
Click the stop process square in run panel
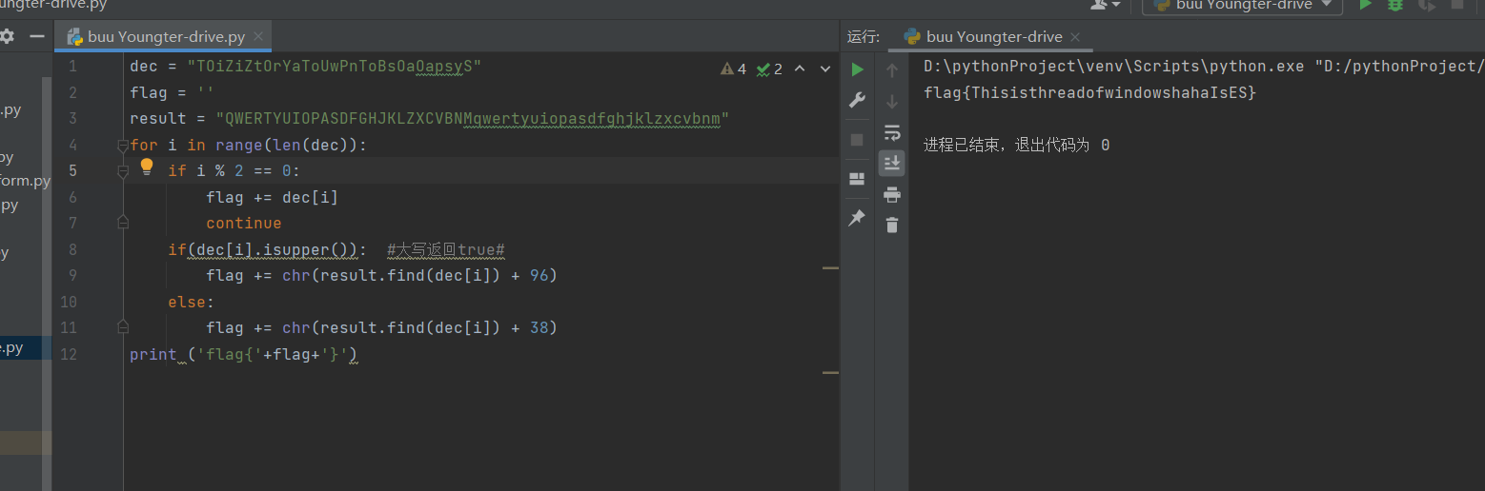[x=857, y=139]
